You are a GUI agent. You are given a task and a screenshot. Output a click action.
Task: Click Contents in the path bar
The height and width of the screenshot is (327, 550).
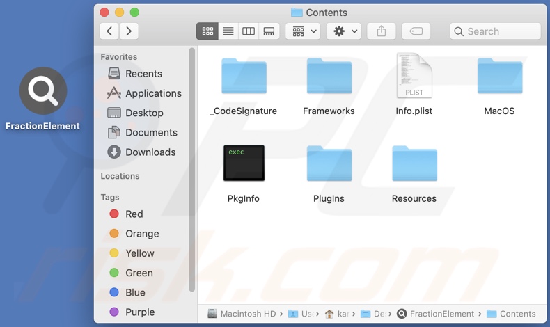pos(511,314)
